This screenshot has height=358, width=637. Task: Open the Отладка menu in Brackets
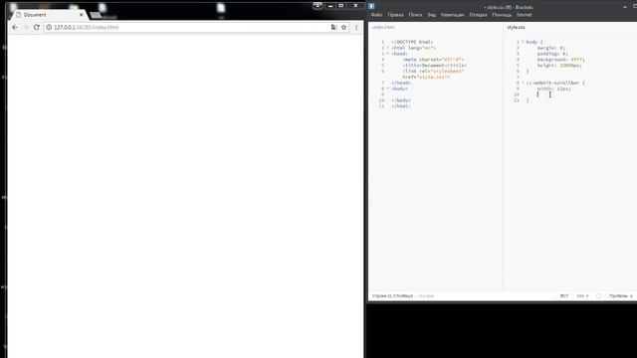[478, 15]
